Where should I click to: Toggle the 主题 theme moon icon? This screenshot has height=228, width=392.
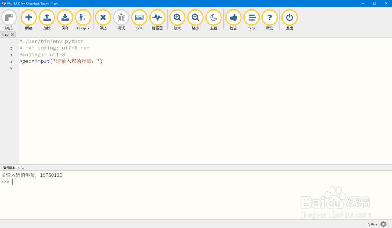tap(214, 20)
